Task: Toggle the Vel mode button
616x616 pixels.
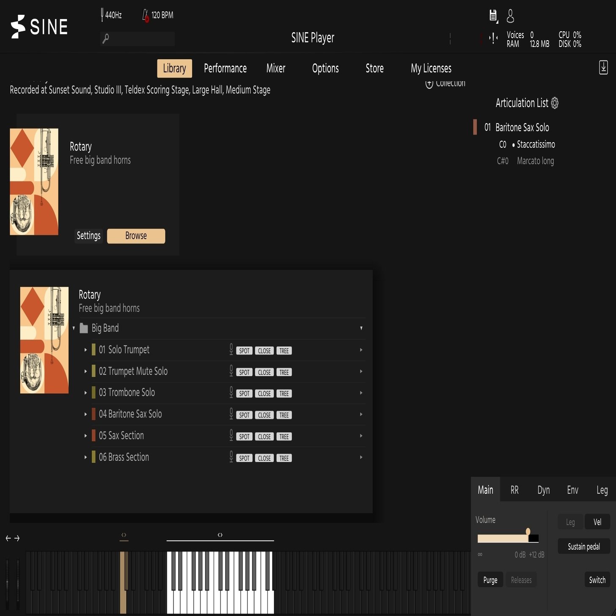Action: tap(597, 522)
